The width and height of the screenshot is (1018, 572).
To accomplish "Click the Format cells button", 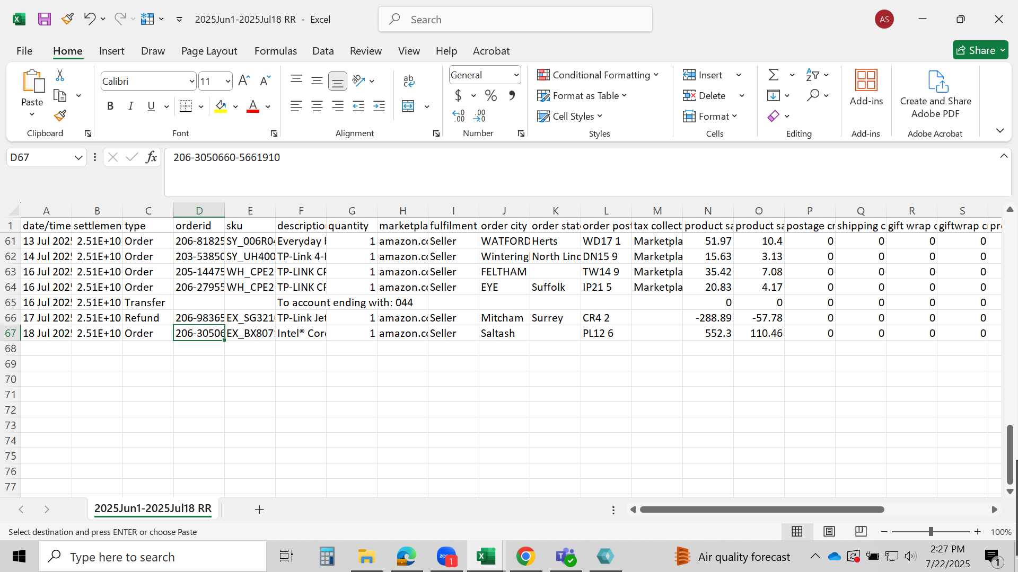I will 710,116.
